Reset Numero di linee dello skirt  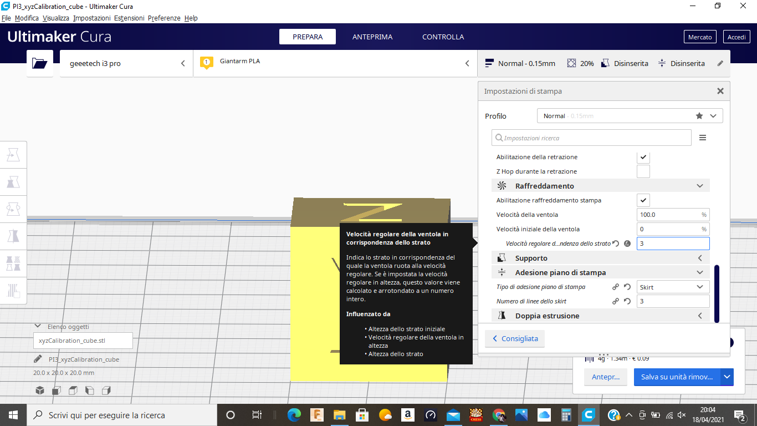pos(627,301)
